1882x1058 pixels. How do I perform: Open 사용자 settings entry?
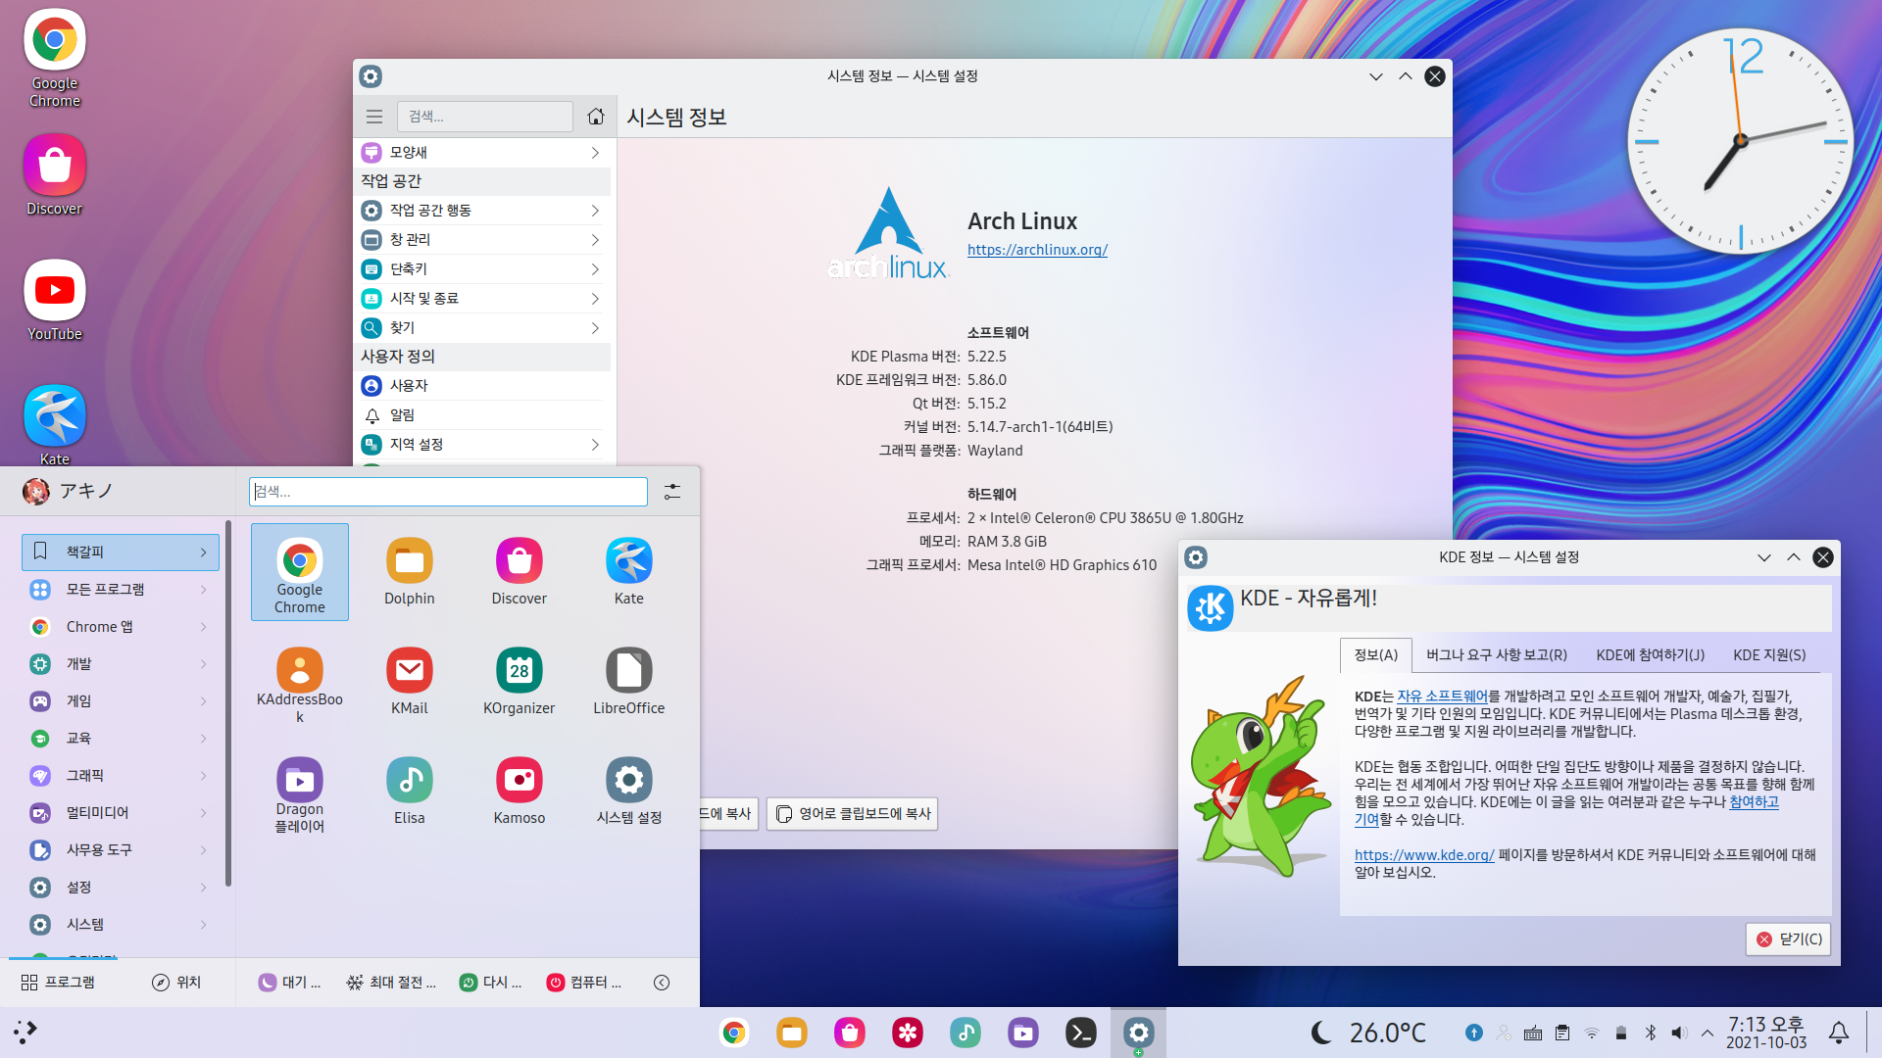484,386
